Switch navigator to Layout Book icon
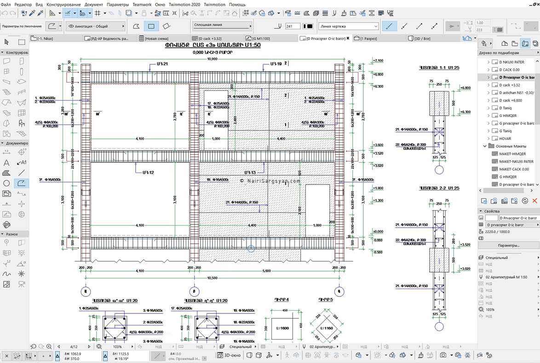This screenshot has width=540, height=363. (x=525, y=43)
